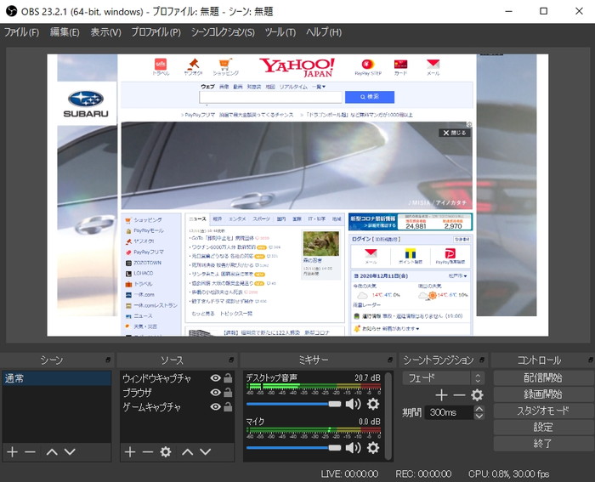Open the ファイル(F) menu

pyautogui.click(x=21, y=32)
